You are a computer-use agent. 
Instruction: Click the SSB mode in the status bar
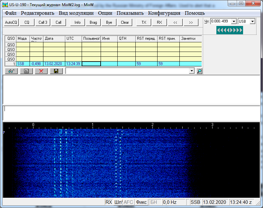pyautogui.click(x=195, y=202)
